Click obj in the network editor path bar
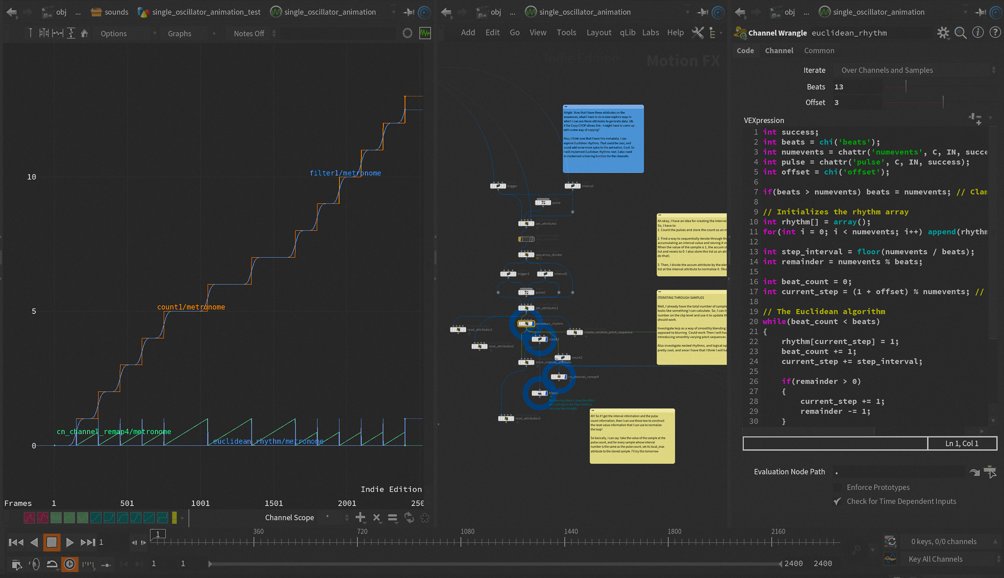Screen dimensions: 1004x578 pyautogui.click(x=489, y=12)
